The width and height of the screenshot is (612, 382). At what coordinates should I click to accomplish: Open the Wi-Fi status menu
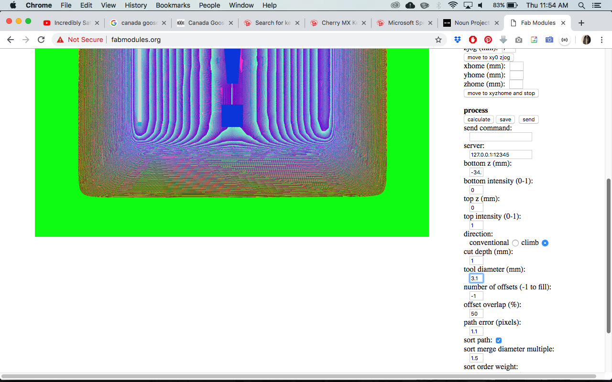click(x=453, y=5)
